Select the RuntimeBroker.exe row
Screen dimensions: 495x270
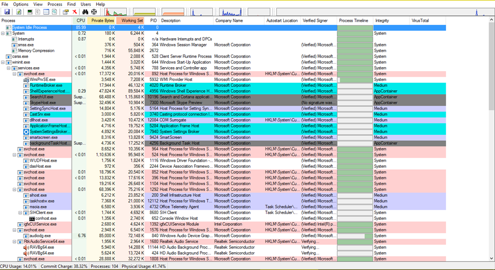(223, 85)
